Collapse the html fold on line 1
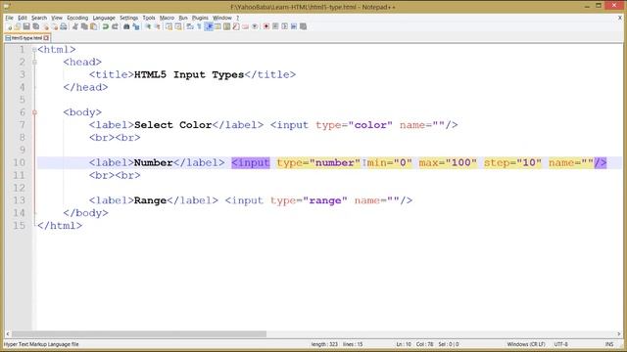Screen dimensions: 627x352 [x=34, y=50]
